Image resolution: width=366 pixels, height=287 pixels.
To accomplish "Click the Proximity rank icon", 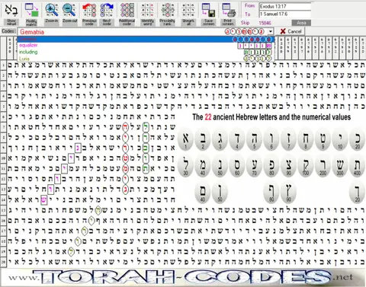I will pos(168,10).
